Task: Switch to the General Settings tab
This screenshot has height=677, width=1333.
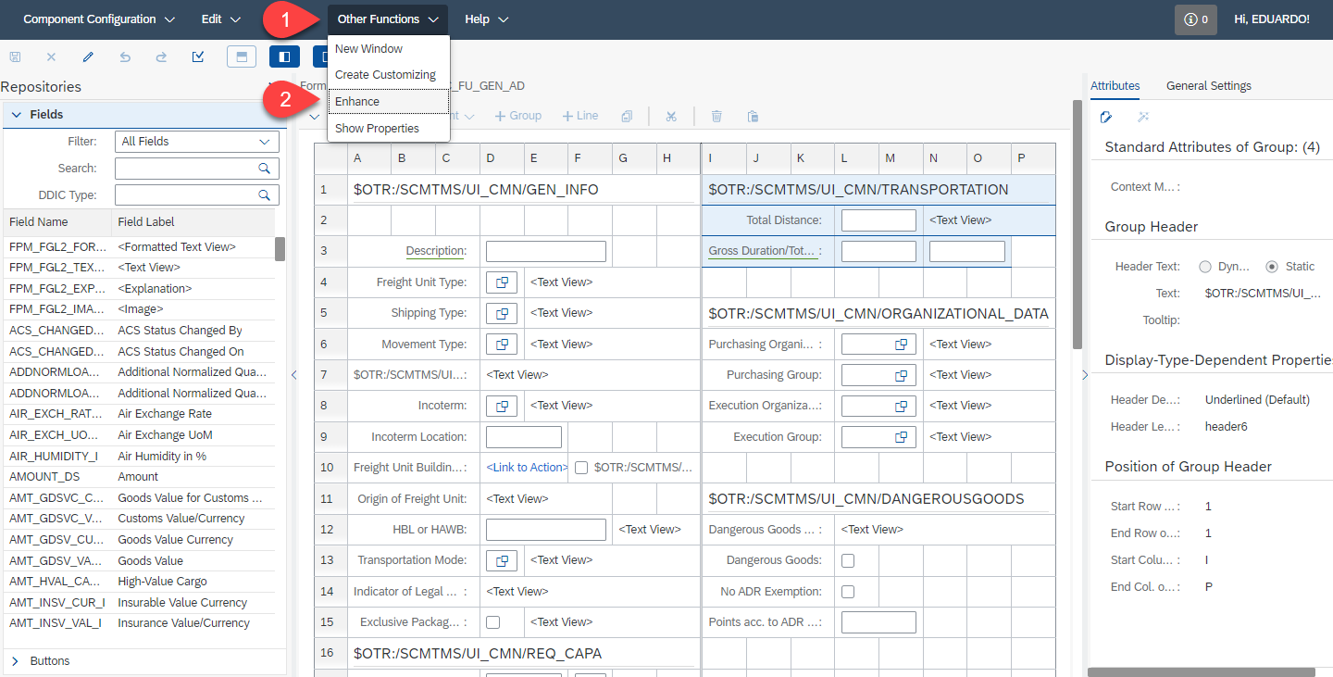Action: point(1208,86)
